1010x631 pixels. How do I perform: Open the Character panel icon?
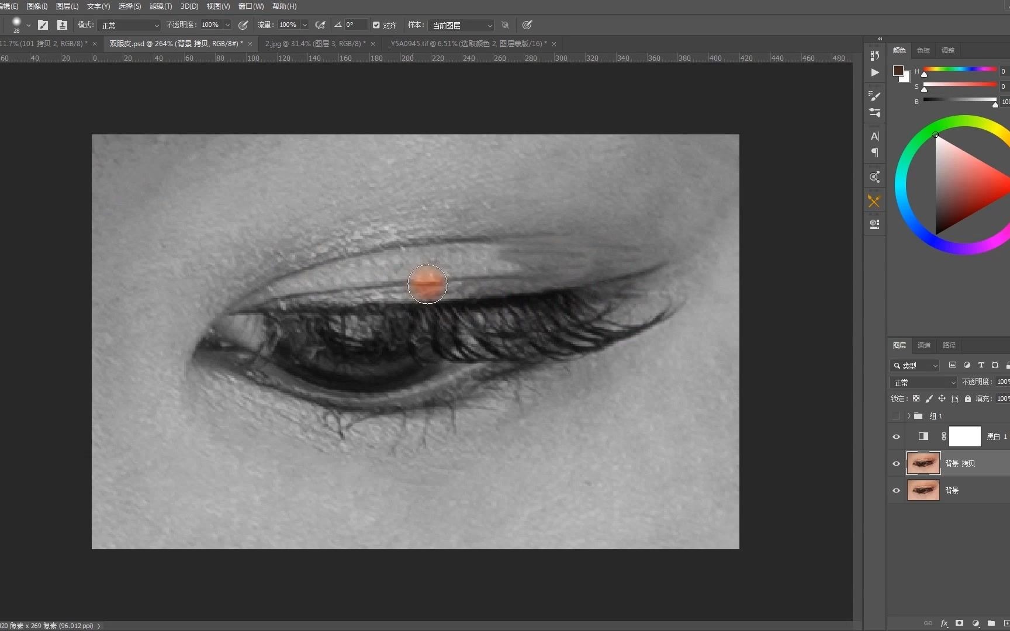[x=874, y=136]
